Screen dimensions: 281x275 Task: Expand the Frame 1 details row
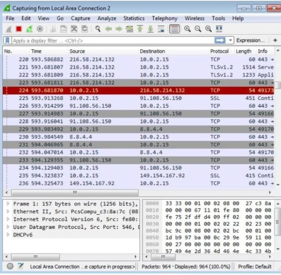click(8, 204)
